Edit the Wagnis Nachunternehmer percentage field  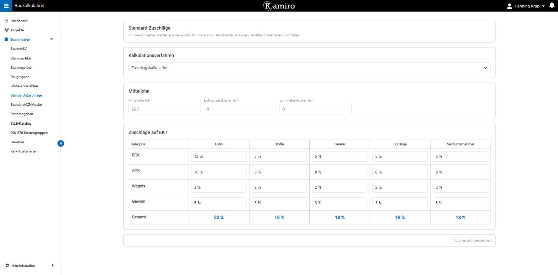(460, 187)
